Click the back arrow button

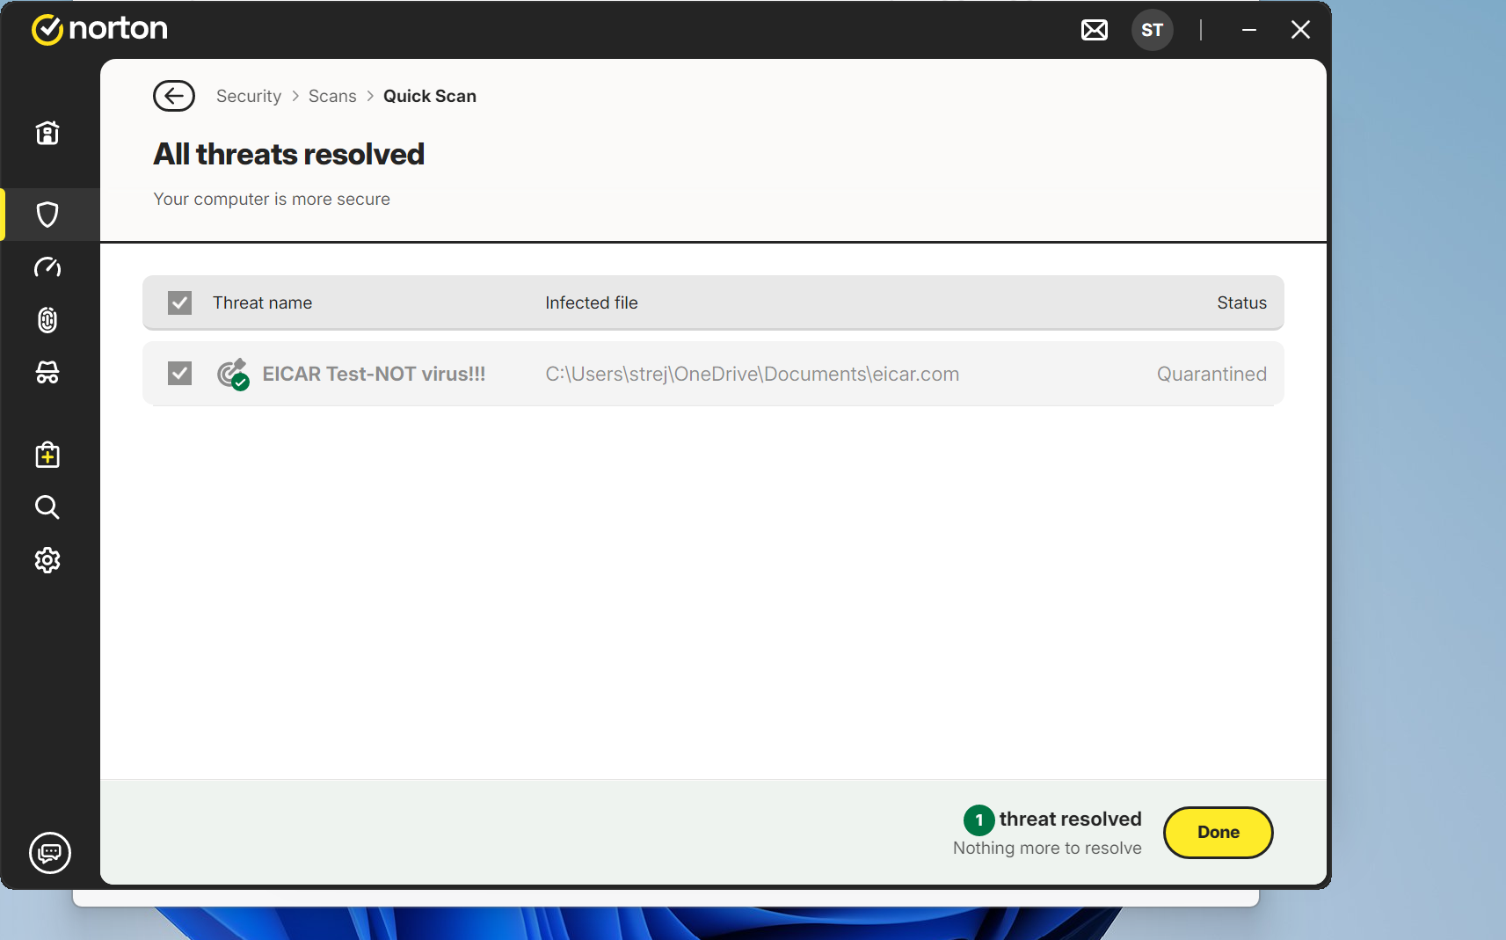[174, 96]
